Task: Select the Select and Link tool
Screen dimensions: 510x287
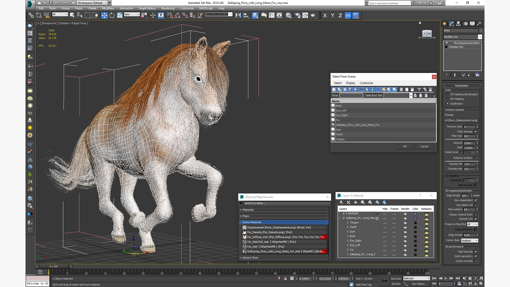Action: point(31,15)
